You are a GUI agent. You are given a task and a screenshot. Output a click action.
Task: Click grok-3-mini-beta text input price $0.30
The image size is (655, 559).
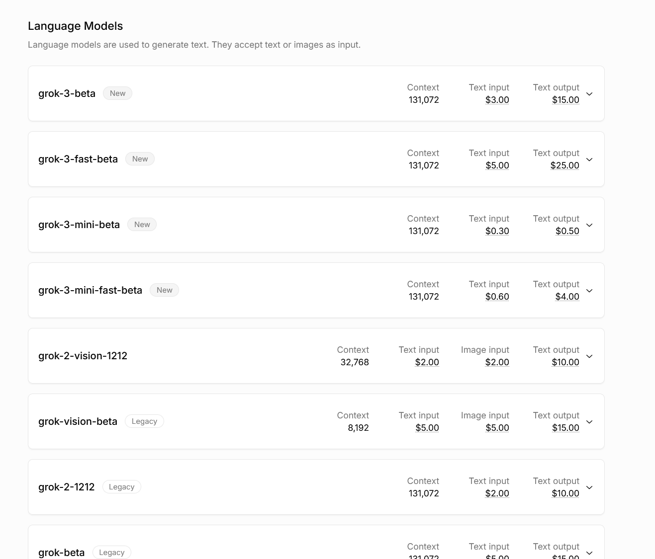coord(497,231)
